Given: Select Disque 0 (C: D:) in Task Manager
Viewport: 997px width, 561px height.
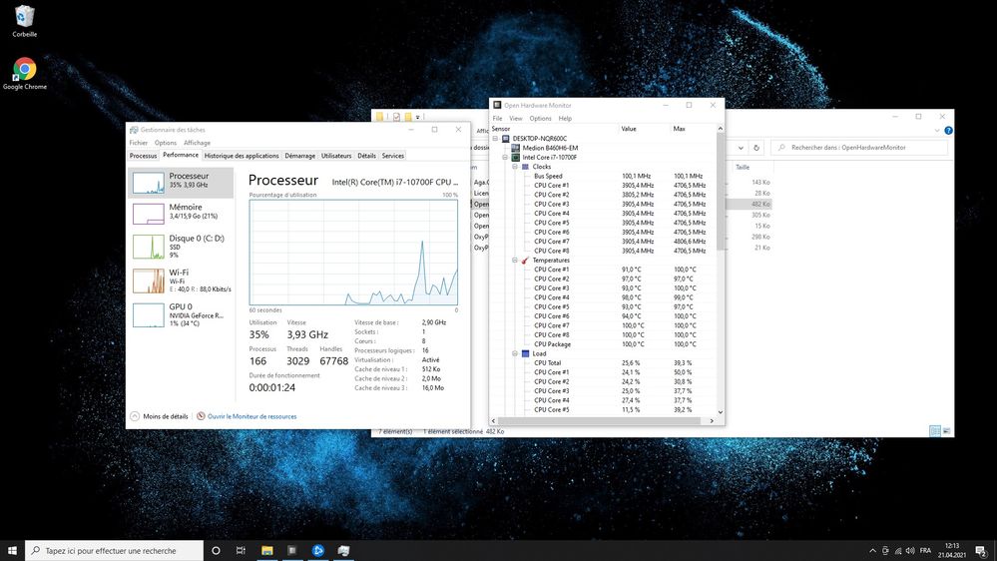Looking at the screenshot, I should pos(181,247).
